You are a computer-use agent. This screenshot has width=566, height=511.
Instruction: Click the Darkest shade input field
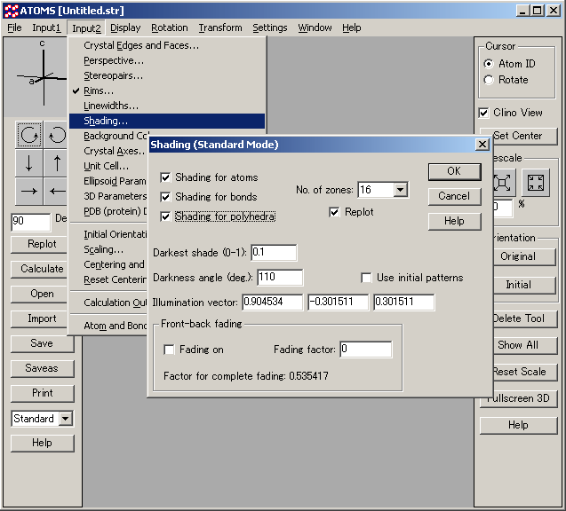tap(273, 253)
